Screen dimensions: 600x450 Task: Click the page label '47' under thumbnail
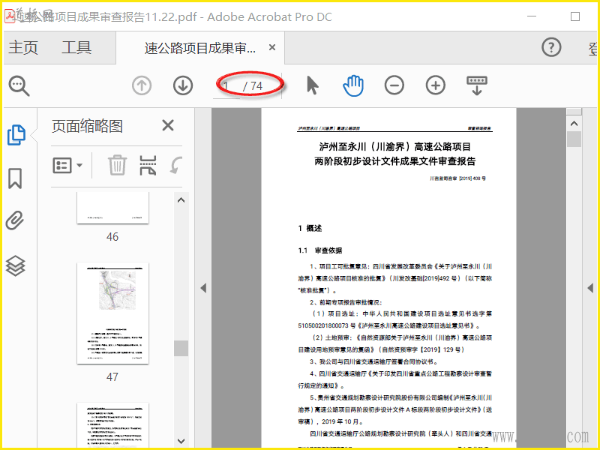click(112, 377)
